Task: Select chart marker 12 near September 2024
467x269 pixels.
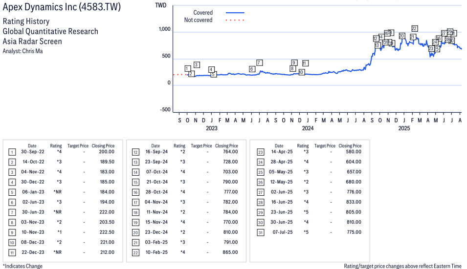Action: click(376, 39)
